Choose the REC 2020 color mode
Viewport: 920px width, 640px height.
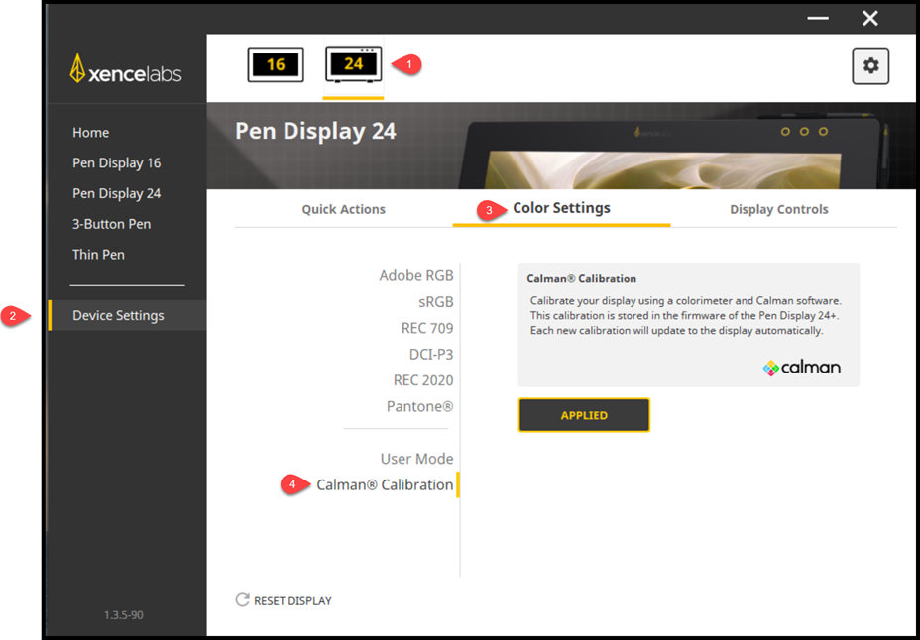point(423,380)
